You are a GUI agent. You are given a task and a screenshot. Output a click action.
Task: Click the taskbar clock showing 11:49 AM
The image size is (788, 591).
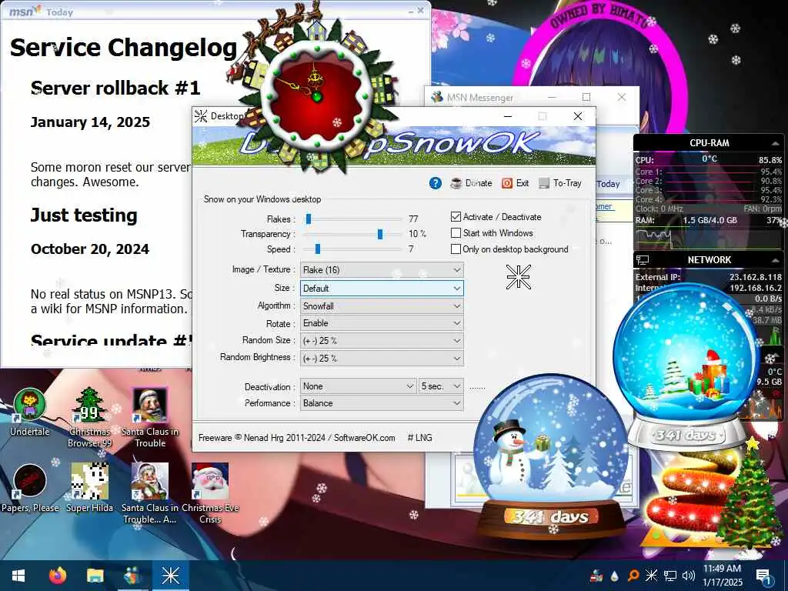pyautogui.click(x=723, y=576)
